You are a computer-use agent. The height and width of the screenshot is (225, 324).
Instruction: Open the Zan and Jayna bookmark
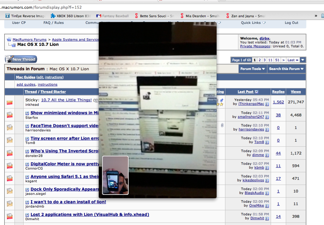pyautogui.click(x=246, y=16)
